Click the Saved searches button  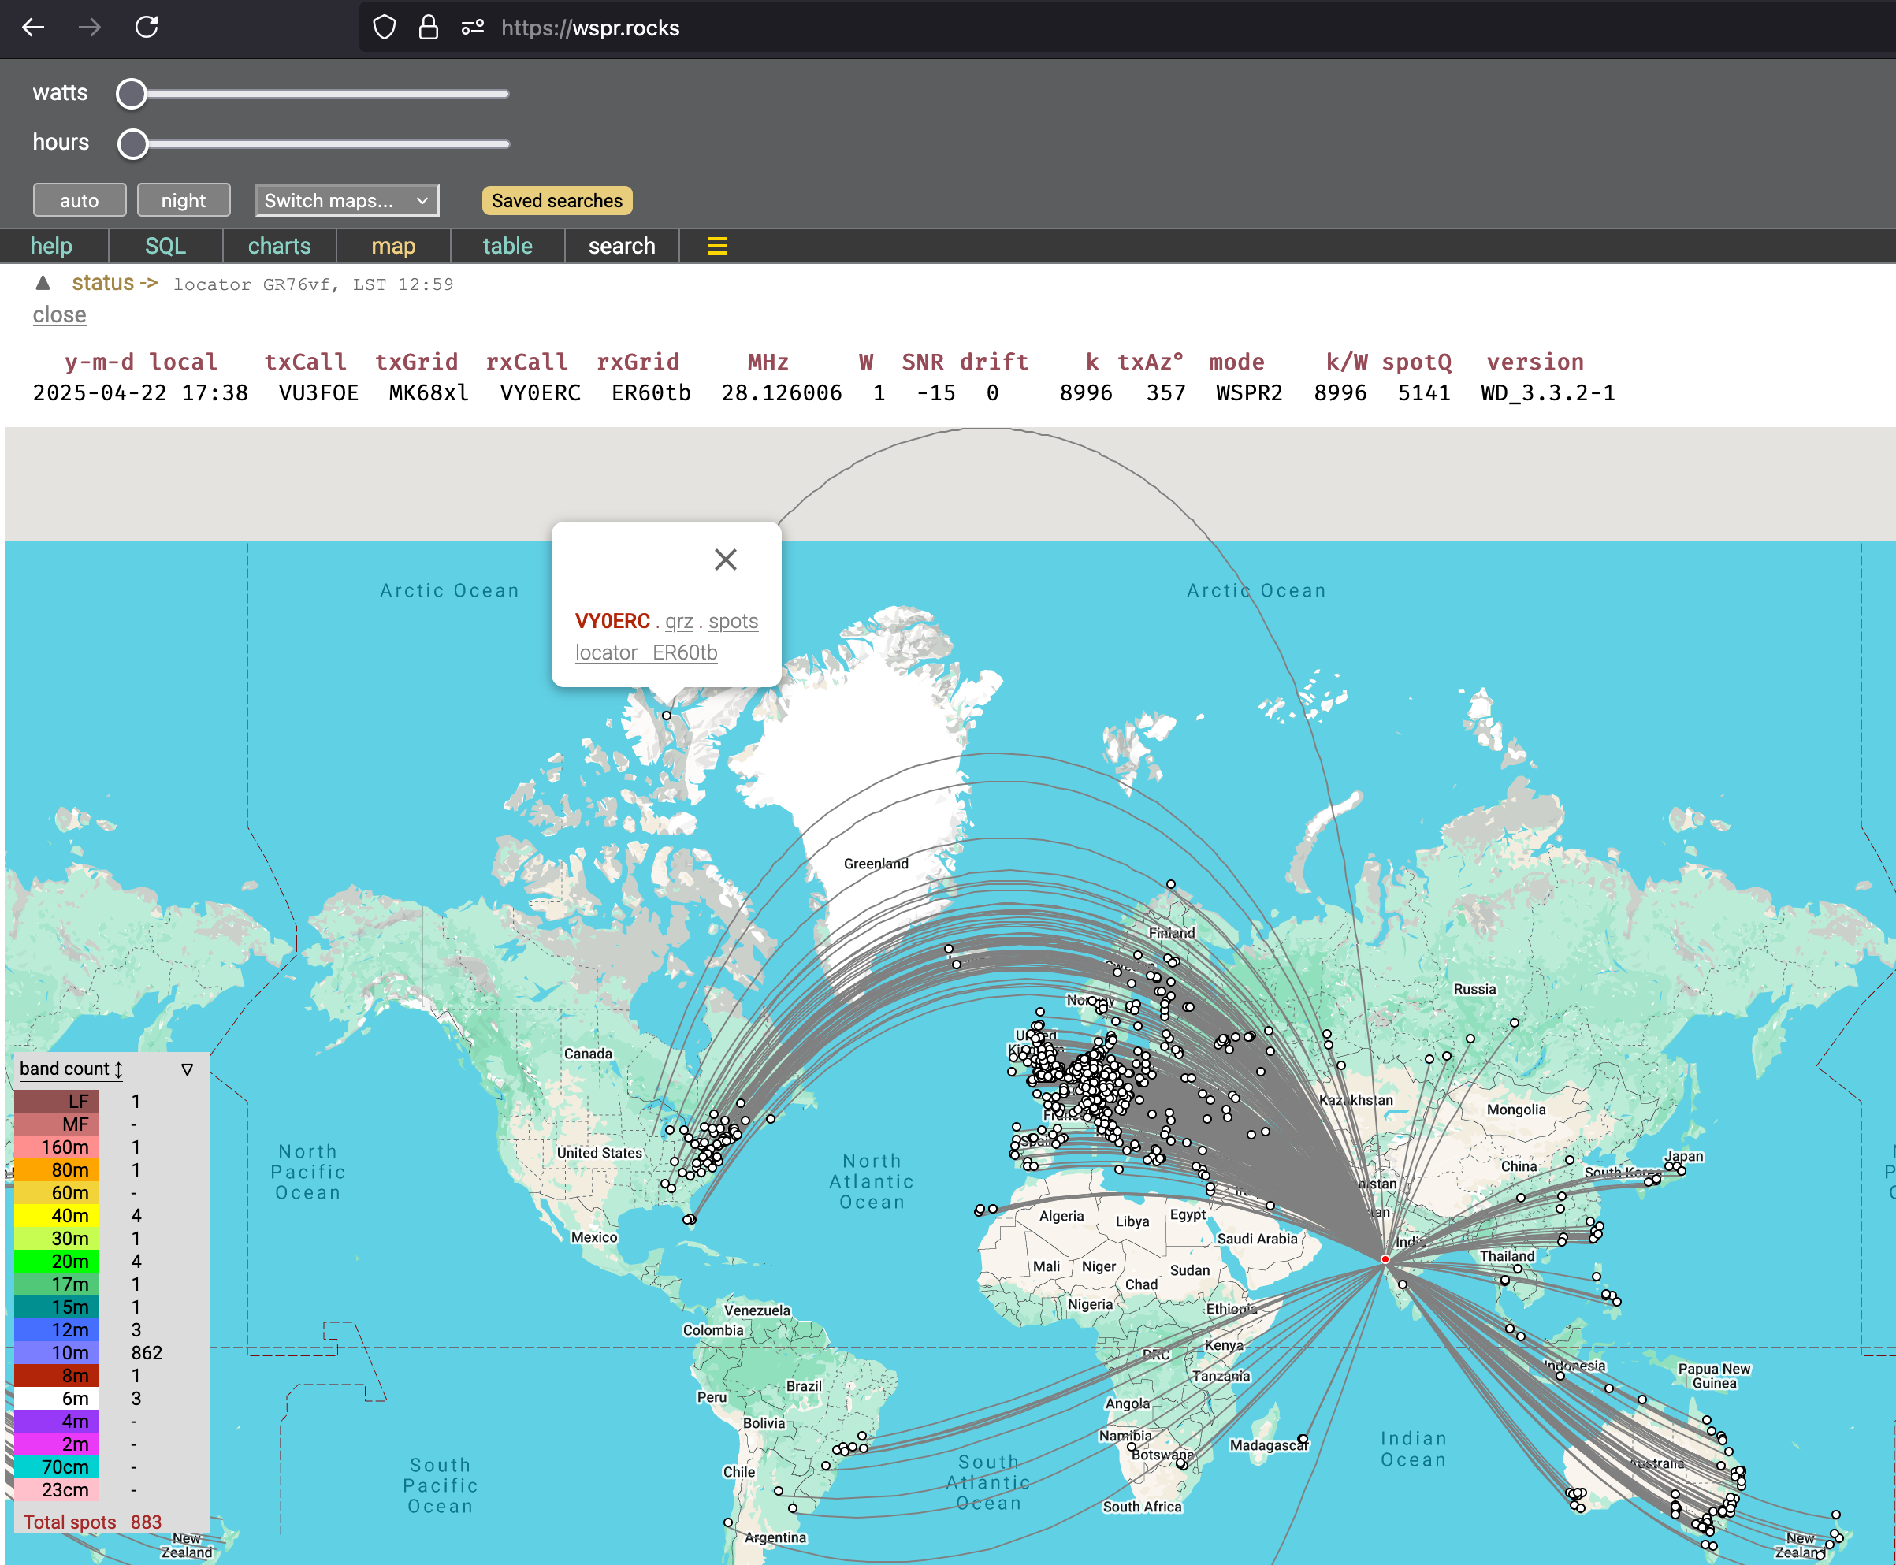557,200
